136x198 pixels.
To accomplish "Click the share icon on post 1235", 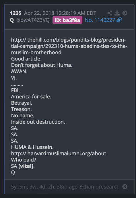I will point(110,13).
